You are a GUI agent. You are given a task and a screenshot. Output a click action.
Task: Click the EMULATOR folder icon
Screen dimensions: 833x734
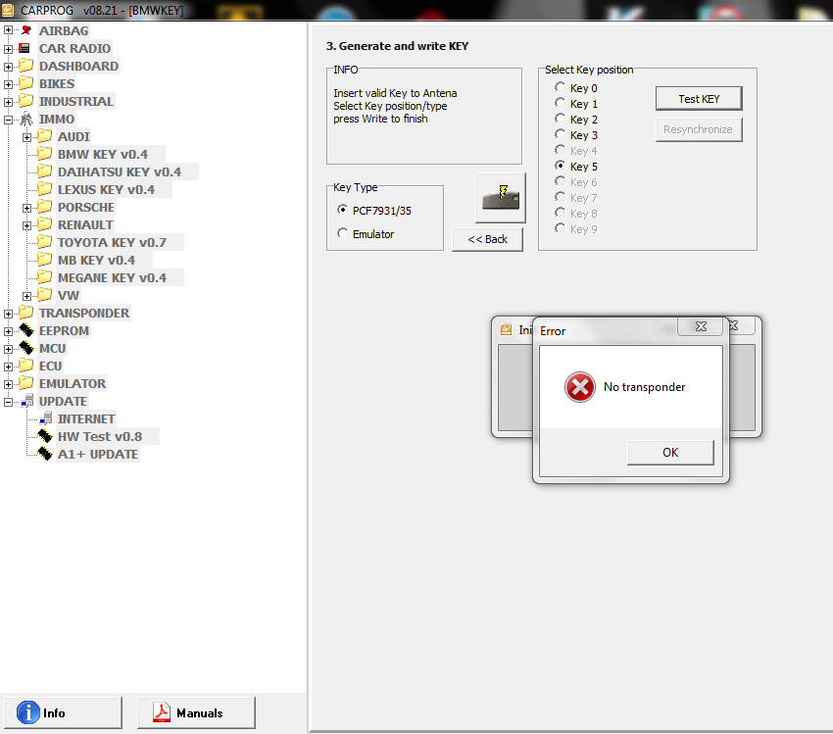[26, 382]
